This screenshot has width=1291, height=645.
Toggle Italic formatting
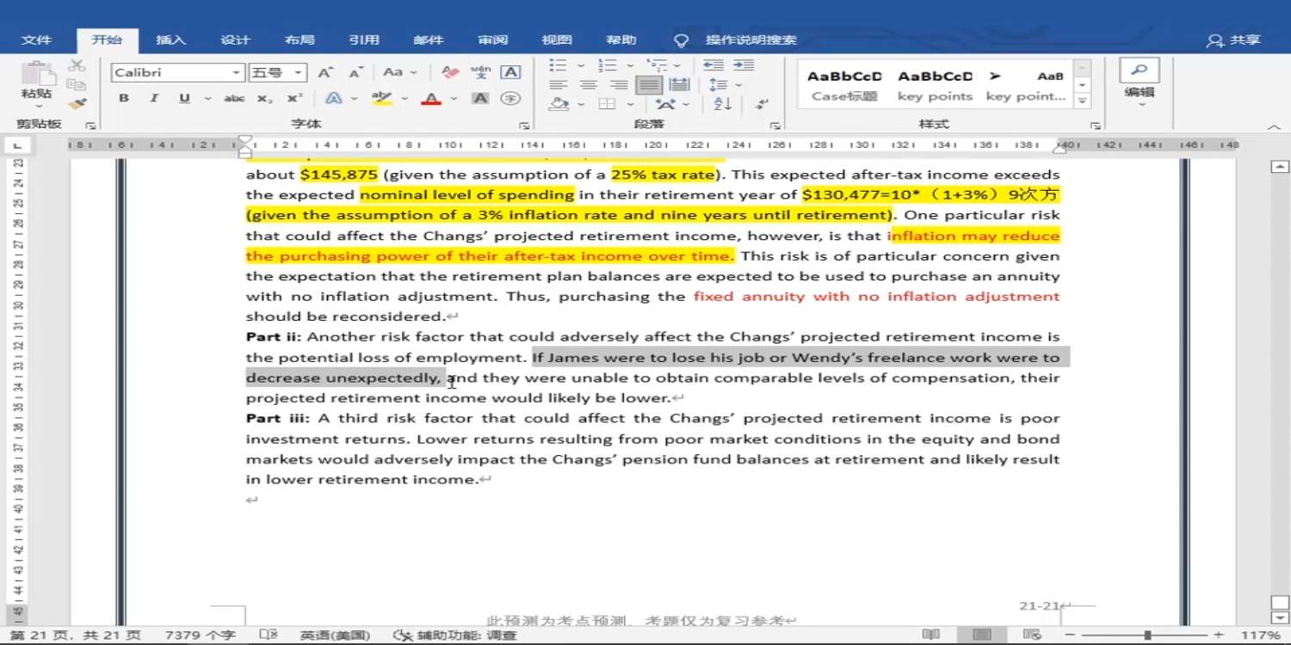153,99
